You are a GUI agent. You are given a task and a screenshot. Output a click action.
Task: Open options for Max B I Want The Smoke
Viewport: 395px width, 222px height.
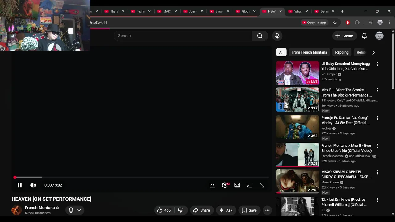coord(377,91)
